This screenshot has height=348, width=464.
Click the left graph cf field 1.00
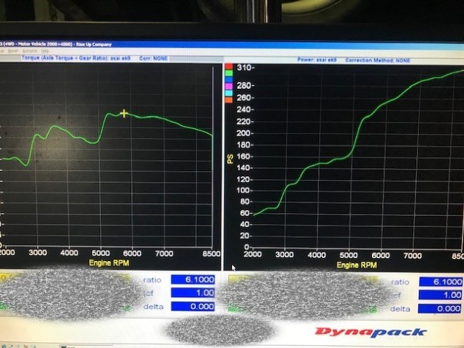192,293
